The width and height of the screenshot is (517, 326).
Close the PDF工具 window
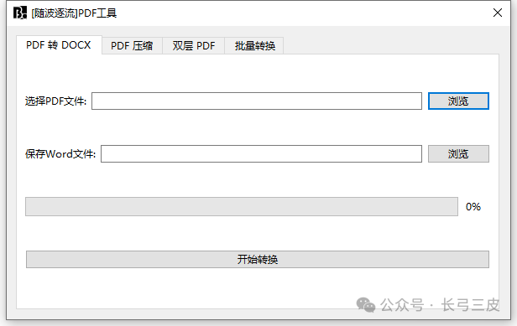click(497, 13)
